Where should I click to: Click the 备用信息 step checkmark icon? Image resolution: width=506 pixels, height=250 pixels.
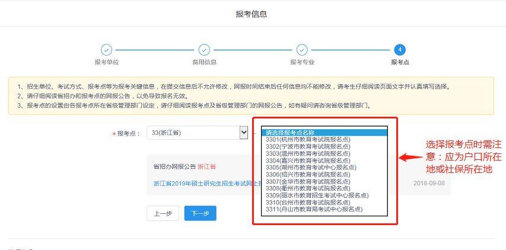(x=204, y=50)
